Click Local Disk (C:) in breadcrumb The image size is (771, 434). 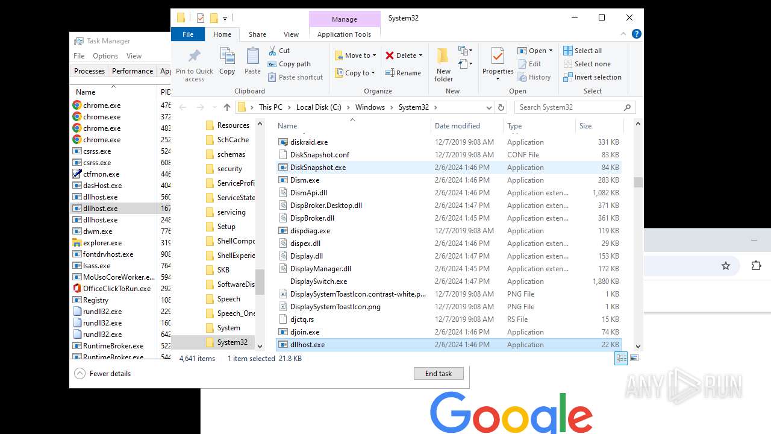point(319,107)
